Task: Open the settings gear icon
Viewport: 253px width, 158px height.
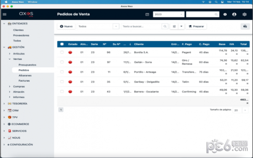Action: click(x=245, y=14)
